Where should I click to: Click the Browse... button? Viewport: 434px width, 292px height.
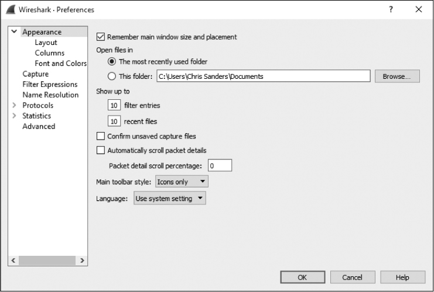click(x=397, y=76)
